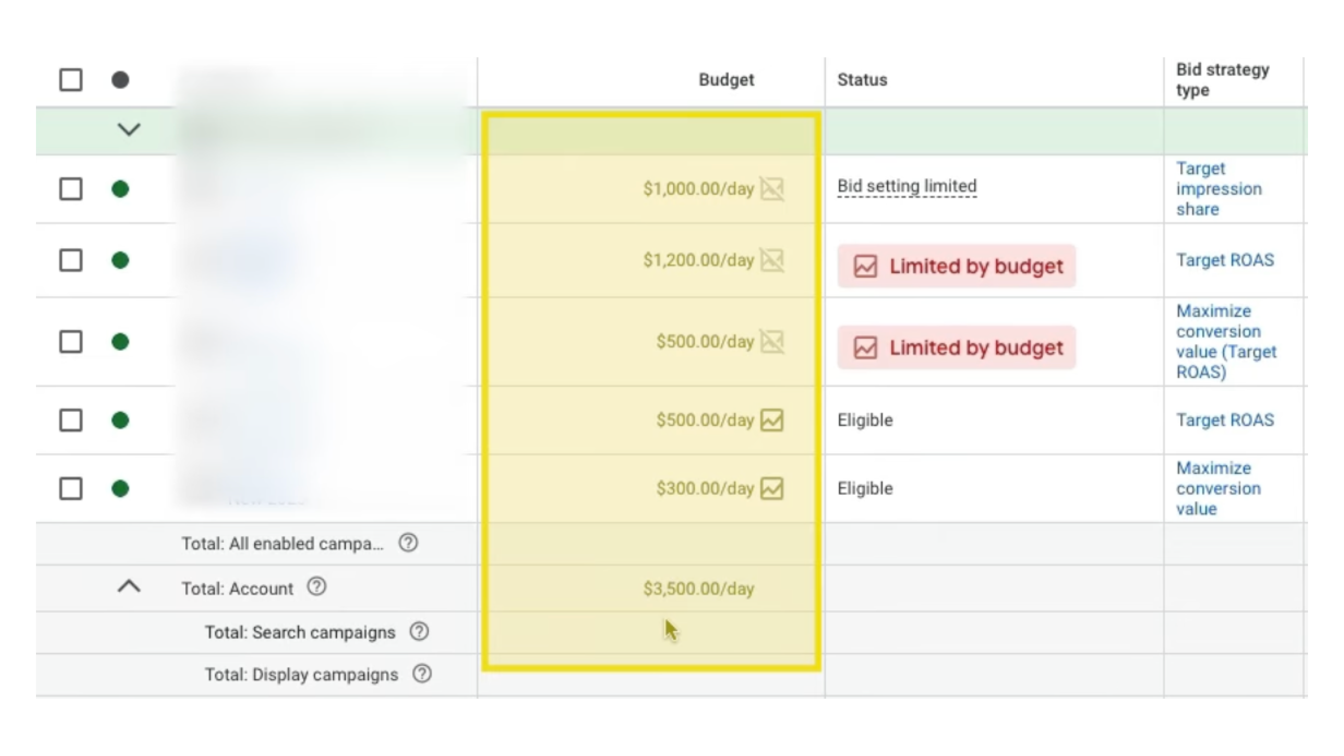Click help icon beside Total: Display campaigns
1344x756 pixels.
click(422, 674)
